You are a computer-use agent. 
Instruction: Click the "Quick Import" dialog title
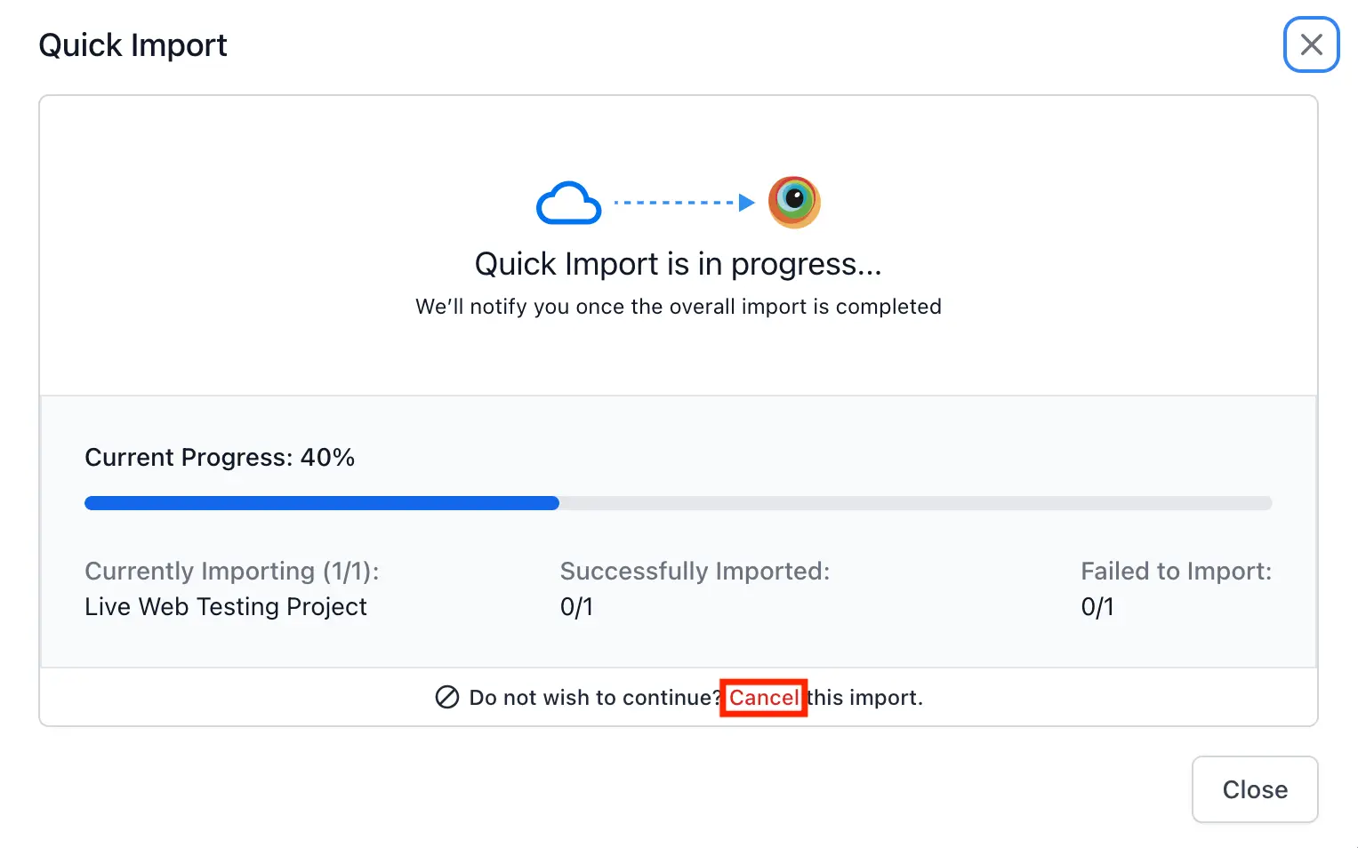[133, 45]
